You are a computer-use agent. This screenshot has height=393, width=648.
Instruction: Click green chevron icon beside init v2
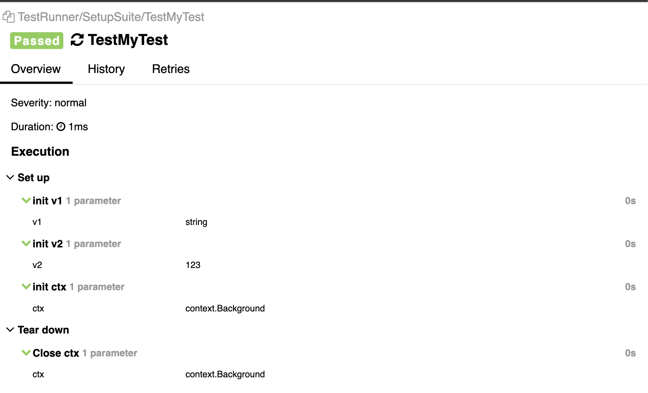26,244
